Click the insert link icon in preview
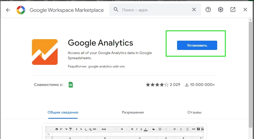 tap(194, 129)
